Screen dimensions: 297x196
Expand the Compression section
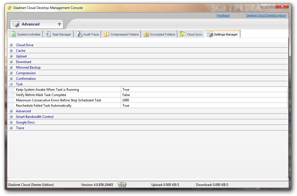11,73
